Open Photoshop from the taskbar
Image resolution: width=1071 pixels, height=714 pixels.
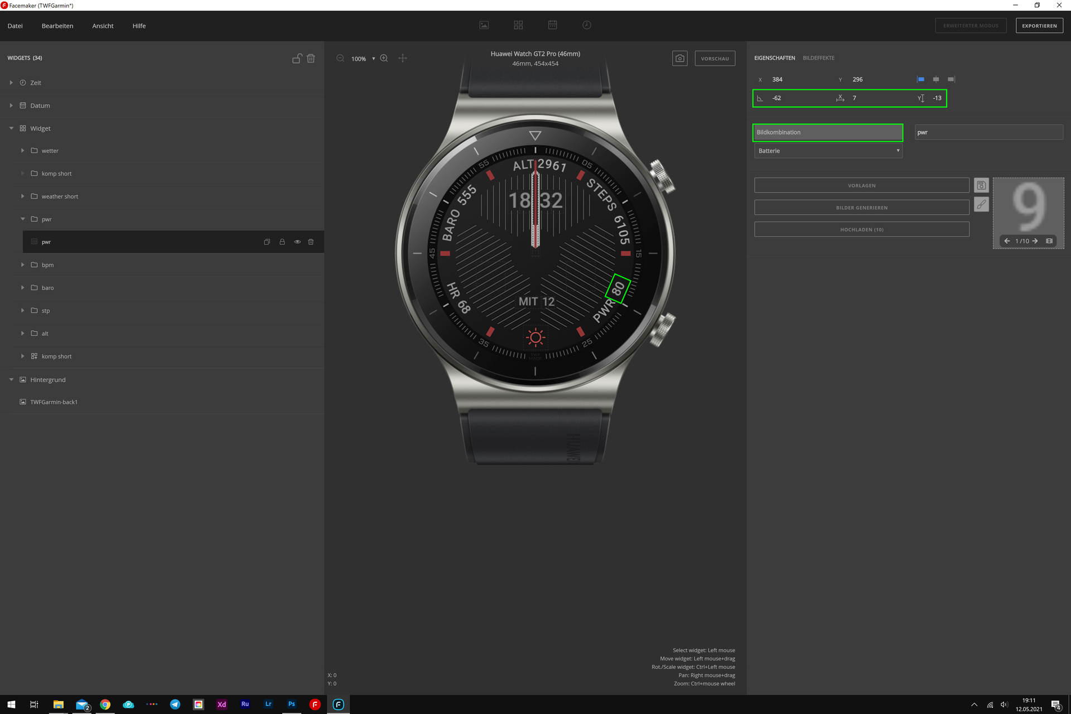(291, 705)
